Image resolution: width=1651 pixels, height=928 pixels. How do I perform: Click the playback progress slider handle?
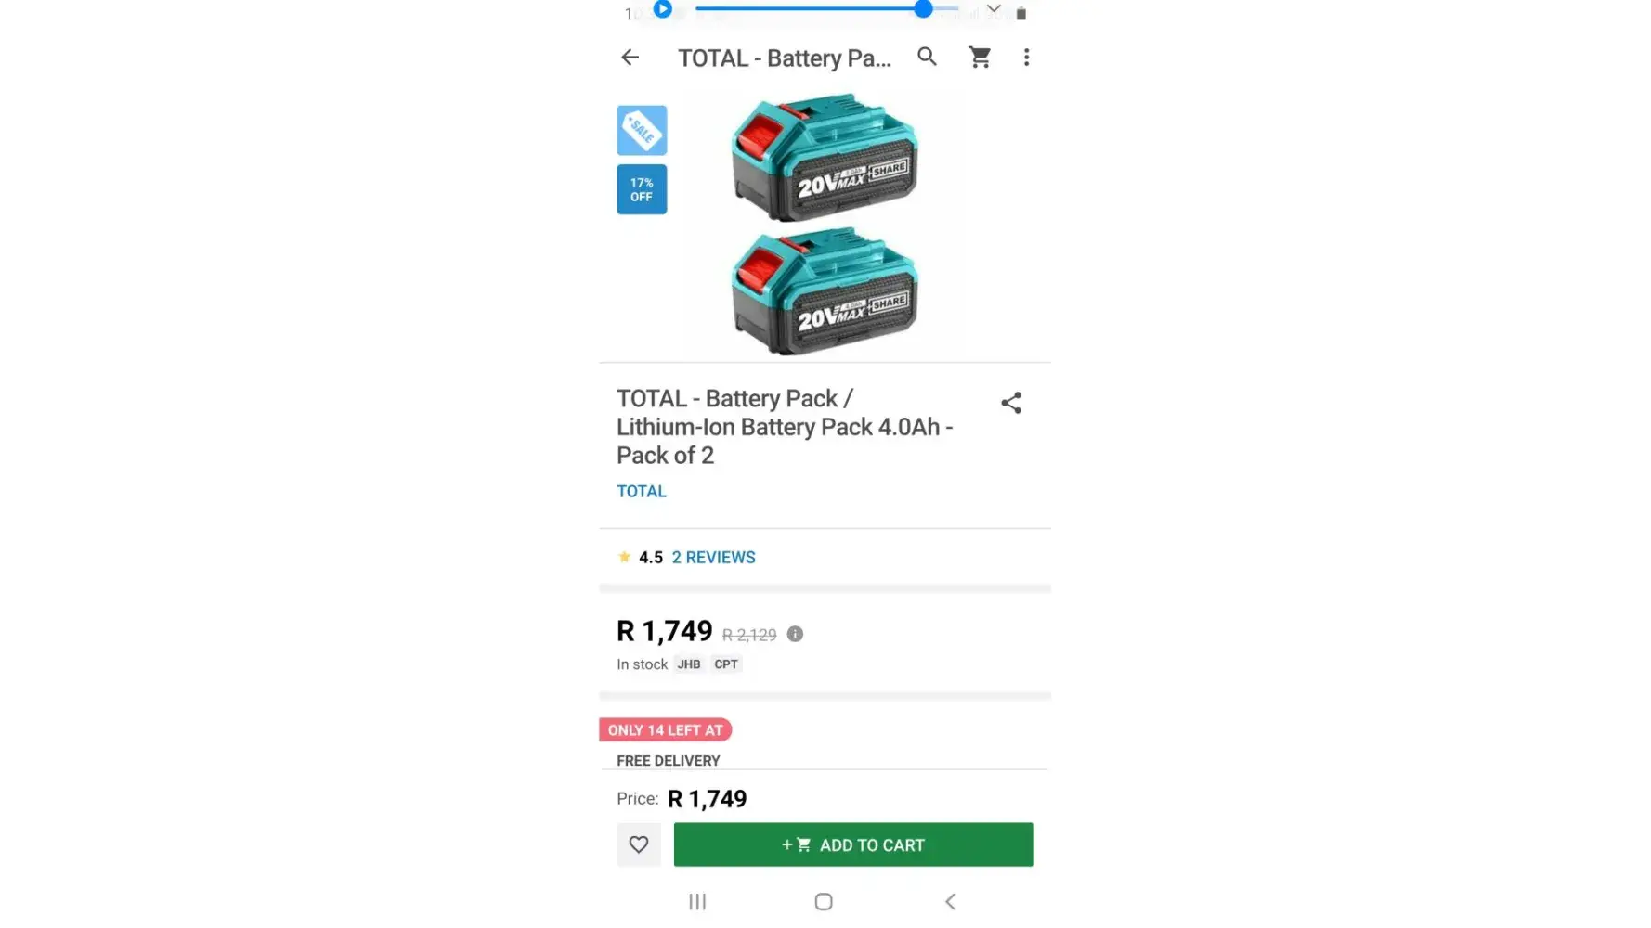click(923, 9)
